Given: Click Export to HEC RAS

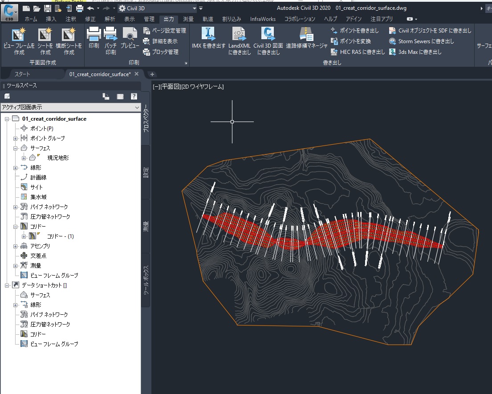Looking at the screenshot, I should pos(358,52).
